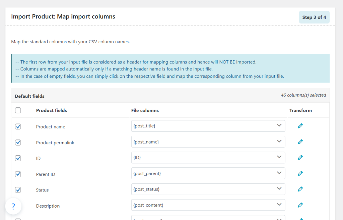Toggle the select-all checkbox in the table header

[x=18, y=110]
